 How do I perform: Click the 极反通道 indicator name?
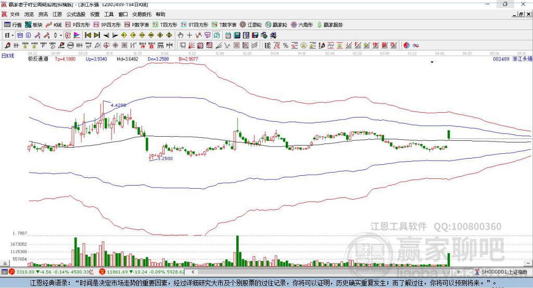tap(38, 59)
